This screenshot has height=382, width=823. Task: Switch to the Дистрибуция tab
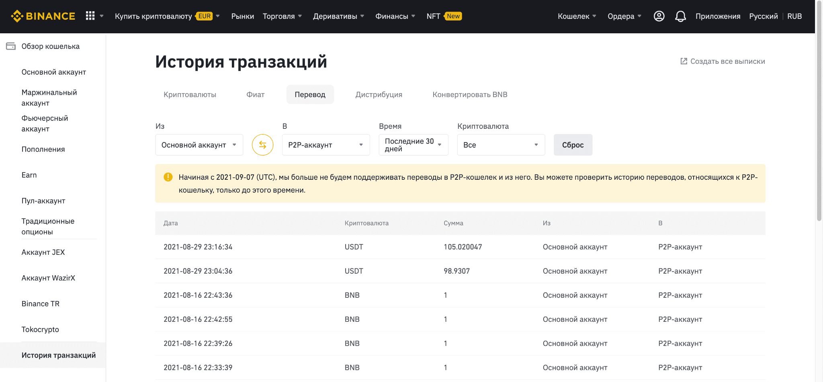click(379, 95)
